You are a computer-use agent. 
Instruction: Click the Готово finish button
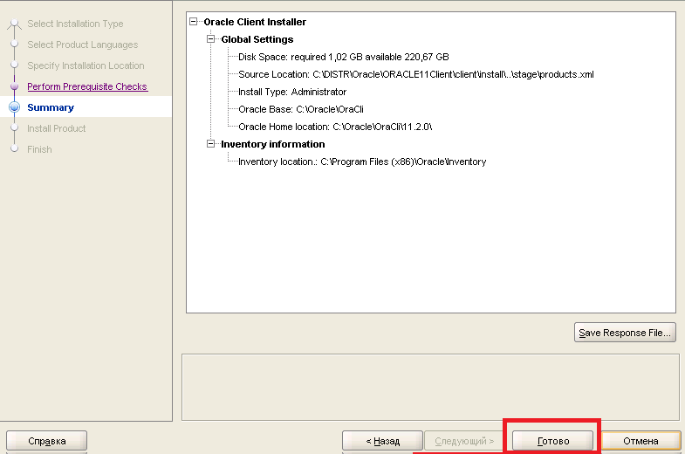pyautogui.click(x=552, y=441)
